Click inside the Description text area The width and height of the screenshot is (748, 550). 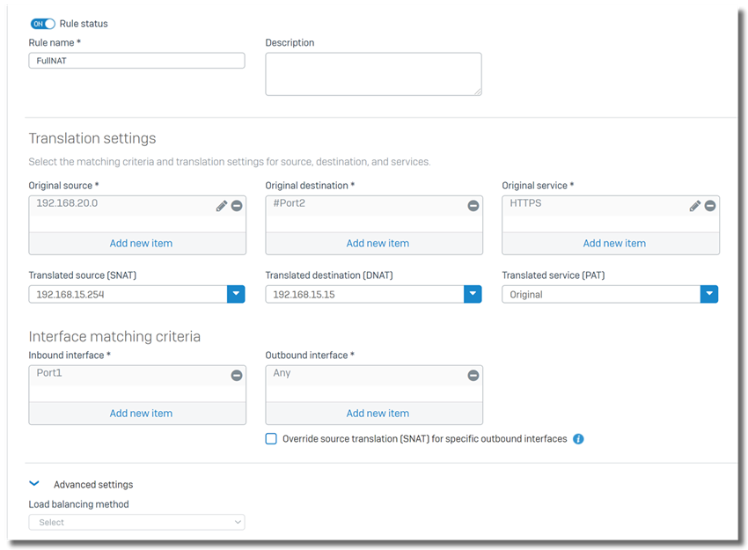[373, 74]
